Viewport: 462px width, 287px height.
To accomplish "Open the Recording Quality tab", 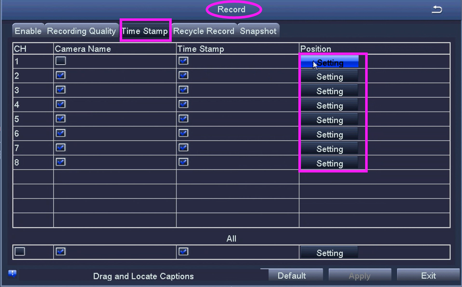I will pos(81,31).
